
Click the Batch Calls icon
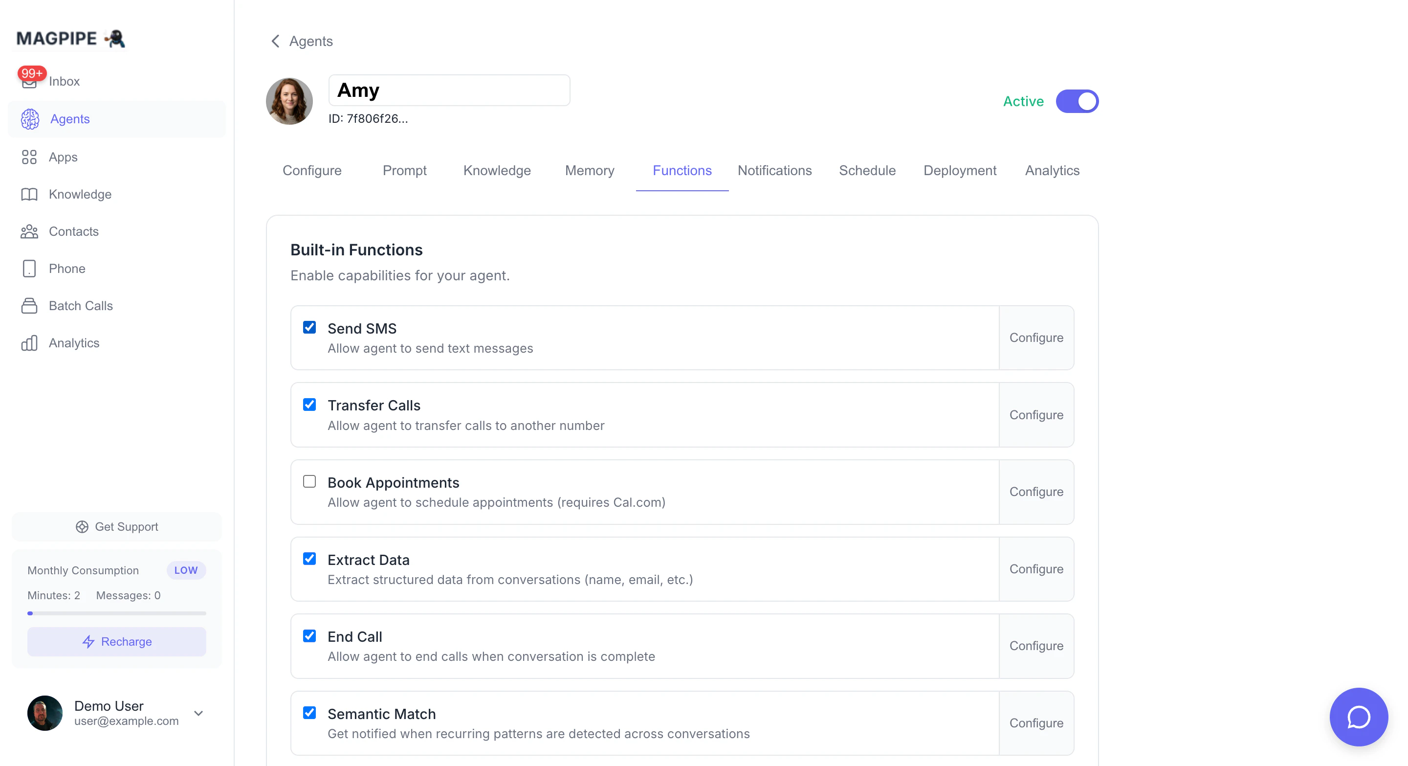(29, 306)
